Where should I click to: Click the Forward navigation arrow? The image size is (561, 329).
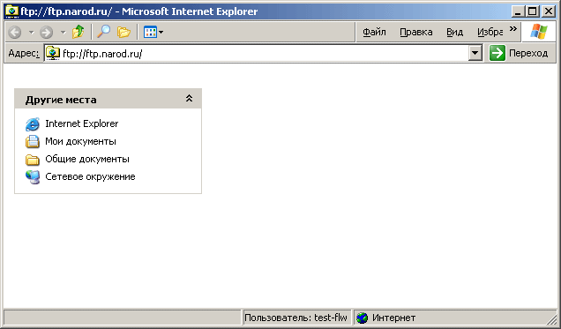[x=47, y=32]
